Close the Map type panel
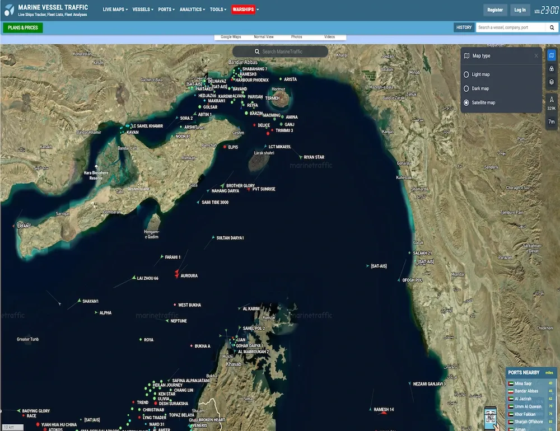This screenshot has width=560, height=431. 536,56
